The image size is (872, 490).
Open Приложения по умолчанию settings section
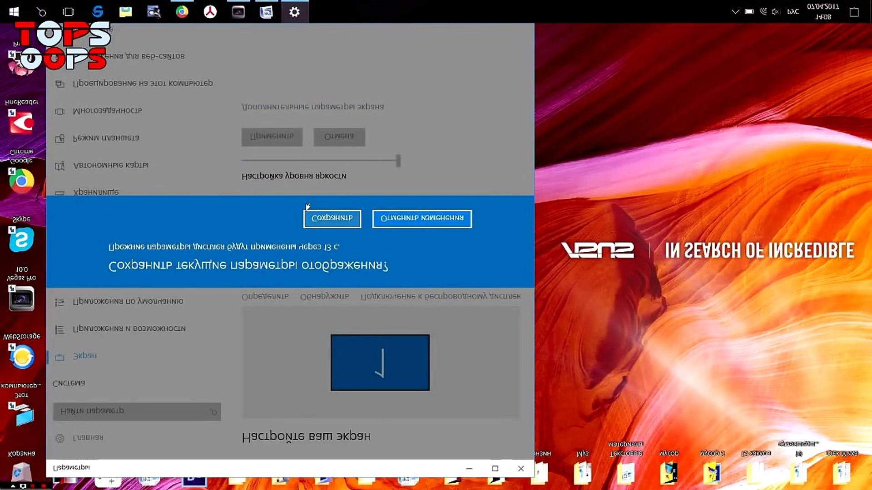[128, 301]
